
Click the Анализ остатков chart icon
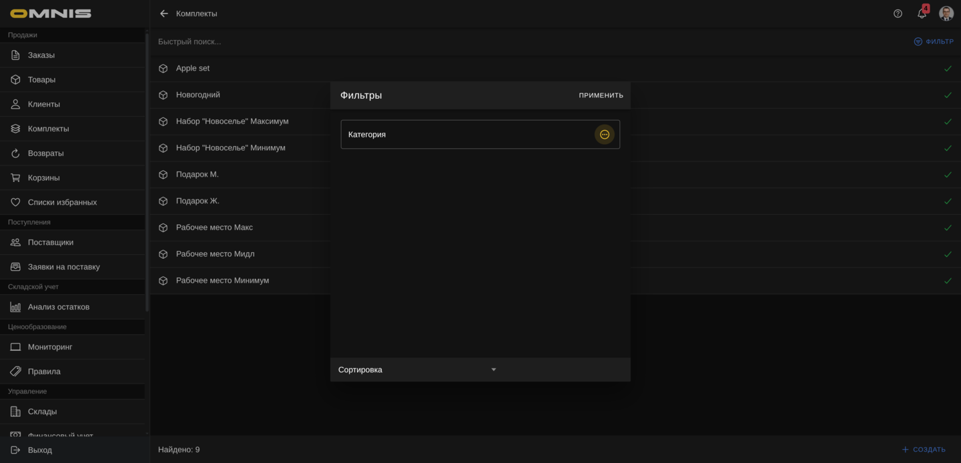[15, 307]
